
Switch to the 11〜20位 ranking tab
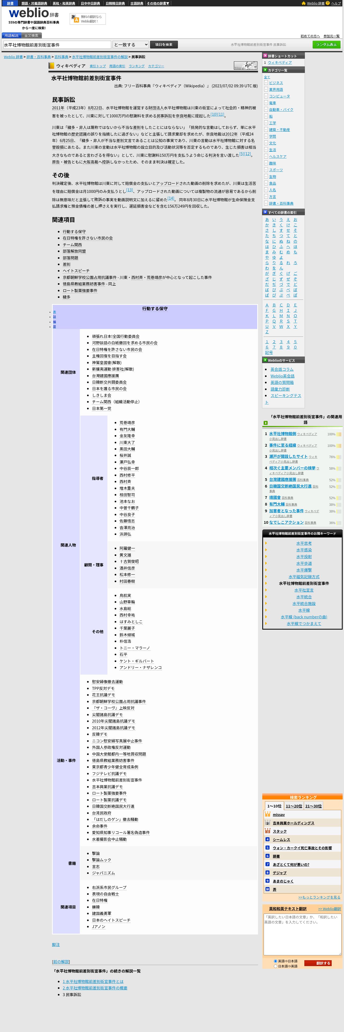pos(294,806)
